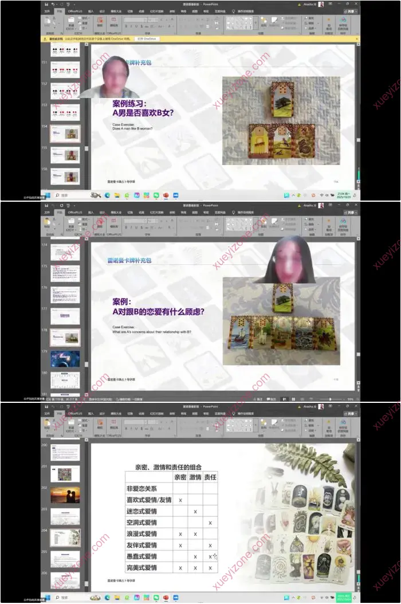The image size is (401, 604).
Task: Click 共享 share button in slide 178 window
Action: click(x=351, y=212)
